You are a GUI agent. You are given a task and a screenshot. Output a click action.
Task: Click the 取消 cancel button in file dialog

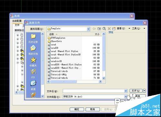point(138,96)
